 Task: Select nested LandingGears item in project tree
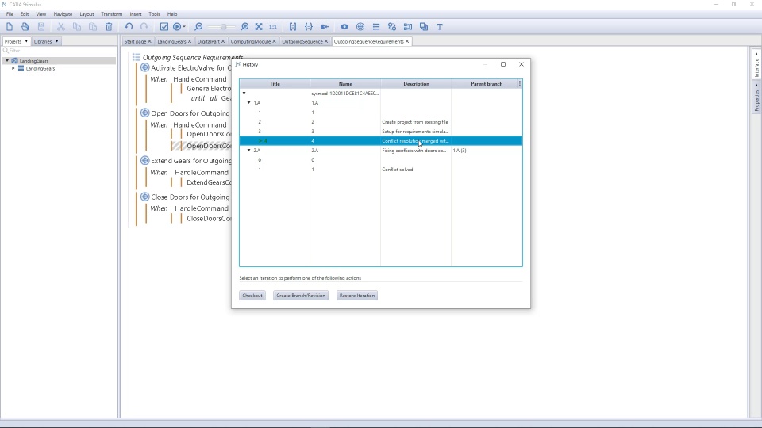tap(40, 68)
